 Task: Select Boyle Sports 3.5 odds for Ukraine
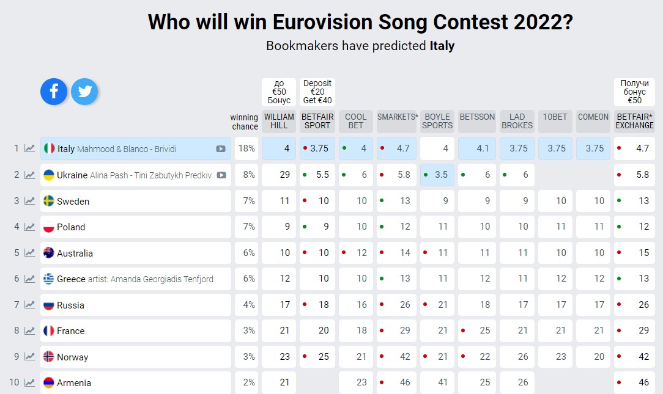pos(437,175)
